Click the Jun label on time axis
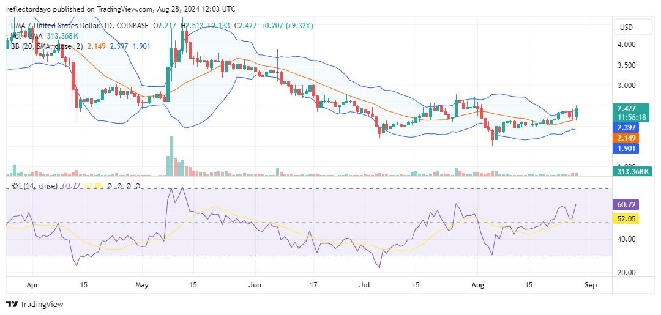This screenshot has height=315, width=661. [255, 284]
